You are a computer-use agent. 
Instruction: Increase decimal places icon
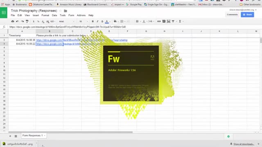(x=47, y=22)
